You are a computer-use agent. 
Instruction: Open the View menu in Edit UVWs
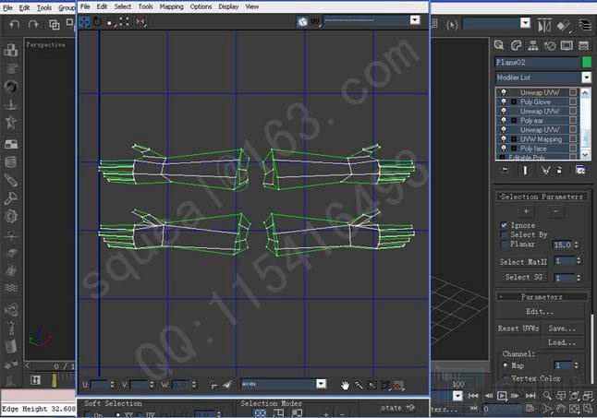[252, 6]
